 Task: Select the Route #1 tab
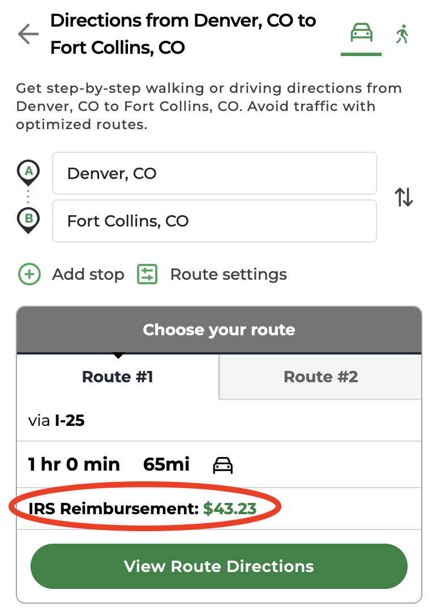pyautogui.click(x=118, y=377)
